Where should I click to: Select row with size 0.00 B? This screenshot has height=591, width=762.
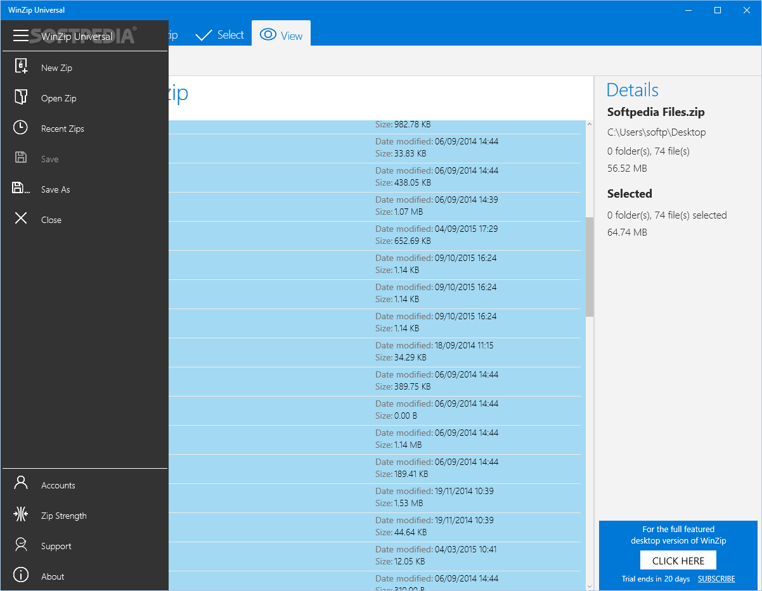click(375, 410)
